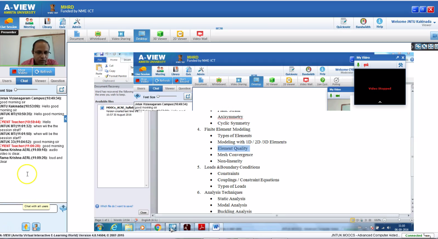This screenshot has width=438, height=239.
Task: Toggle the raise hand icon
Action: point(26,227)
